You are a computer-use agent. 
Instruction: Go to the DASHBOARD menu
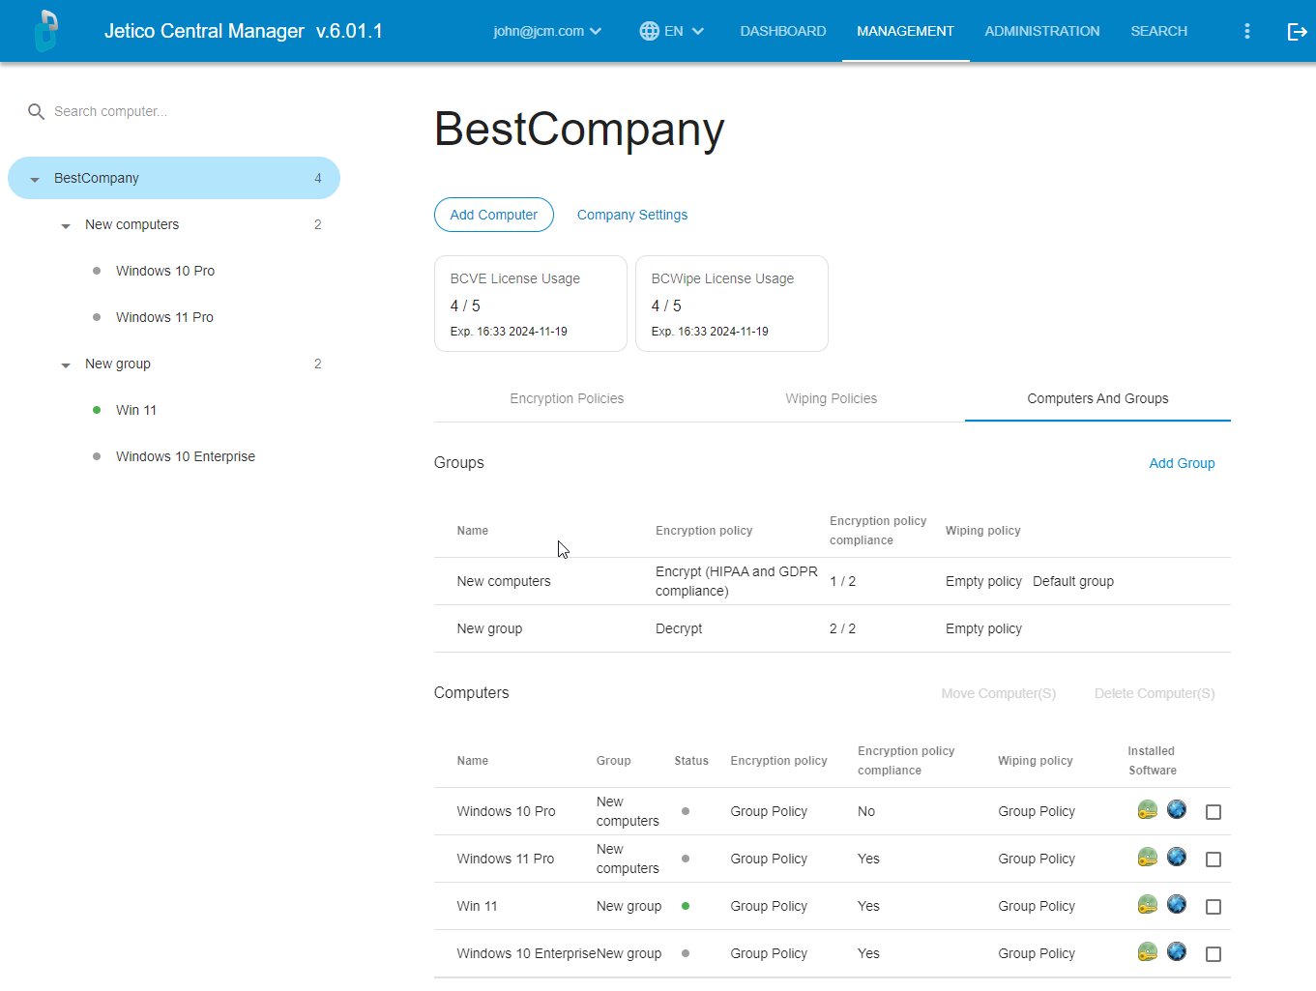pos(783,31)
